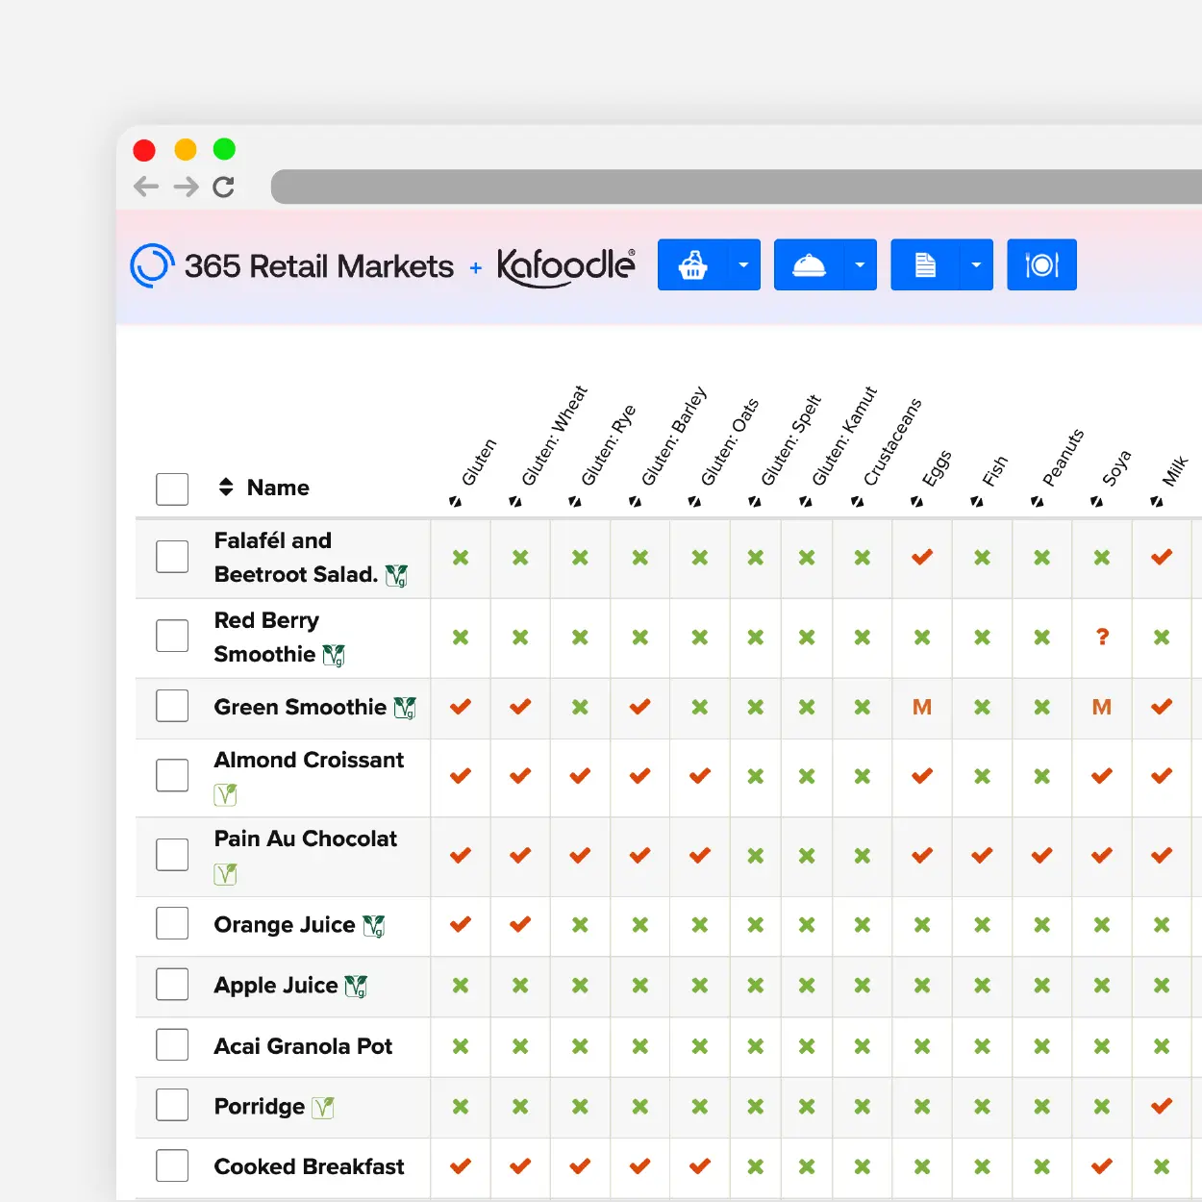This screenshot has height=1202, width=1202.
Task: Click the browser address bar
Action: 737,187
